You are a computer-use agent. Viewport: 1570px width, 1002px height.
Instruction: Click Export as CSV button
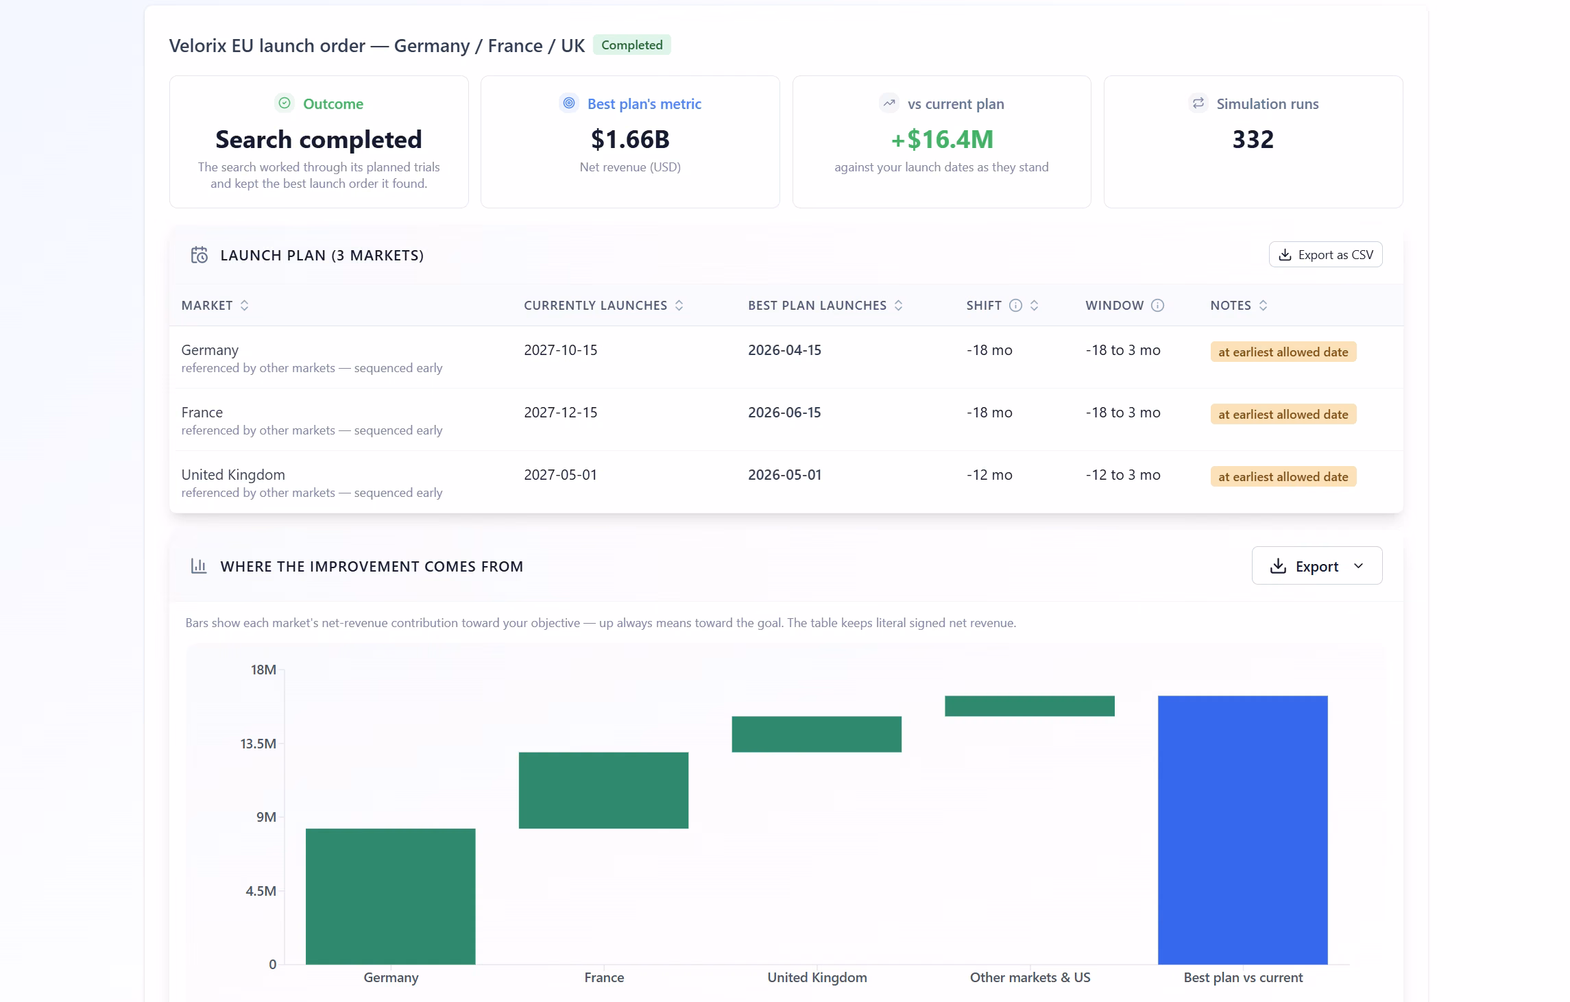pos(1325,255)
